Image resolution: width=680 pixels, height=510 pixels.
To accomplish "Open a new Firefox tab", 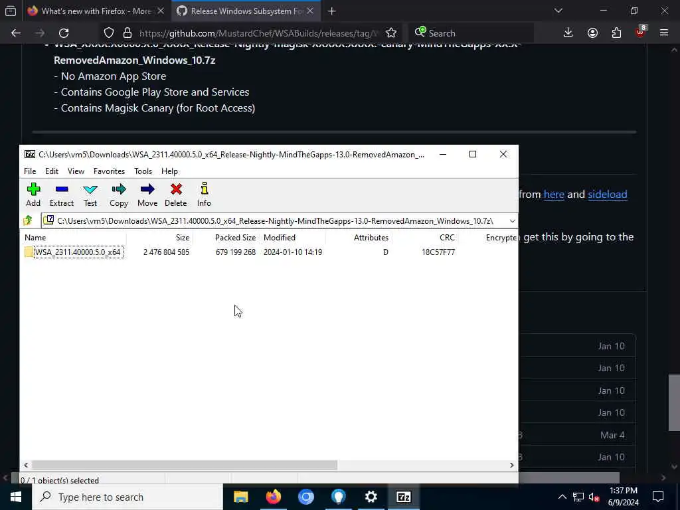I will pos(332,11).
